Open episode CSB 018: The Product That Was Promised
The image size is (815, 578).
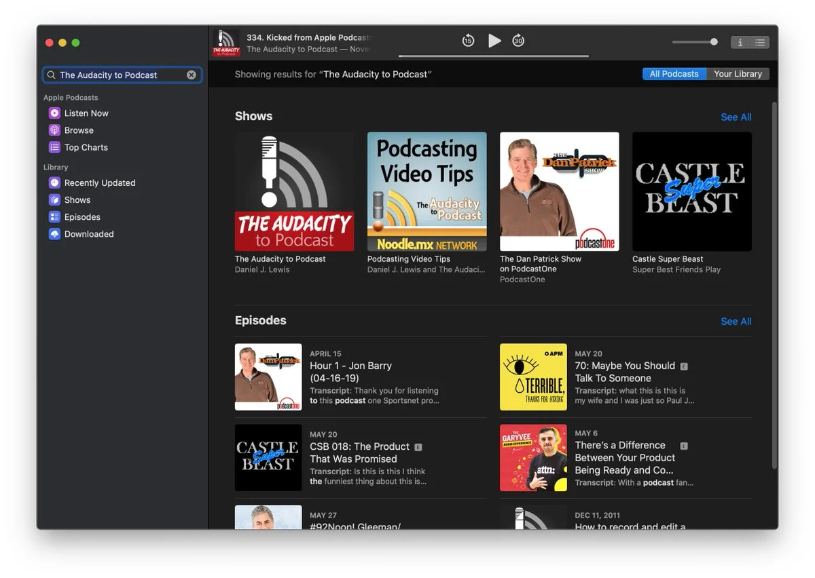coord(359,452)
